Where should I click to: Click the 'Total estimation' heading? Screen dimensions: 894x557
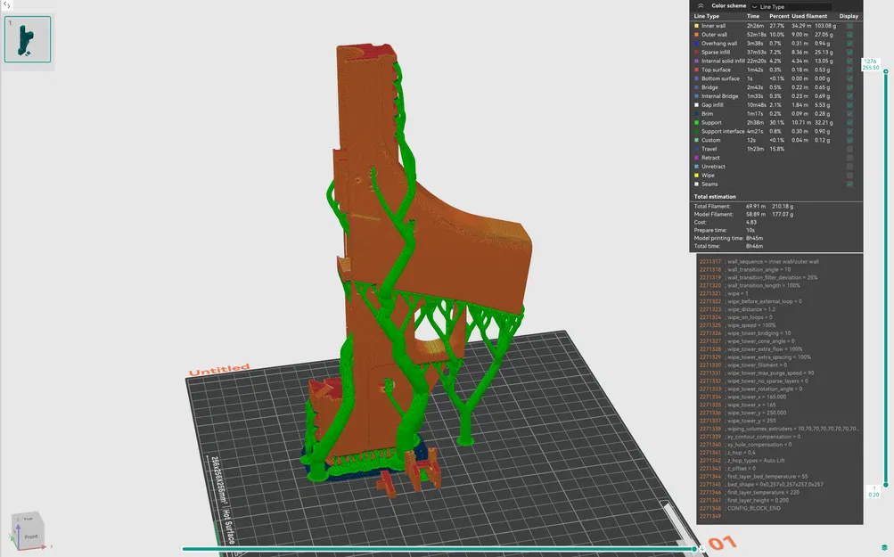pos(715,197)
